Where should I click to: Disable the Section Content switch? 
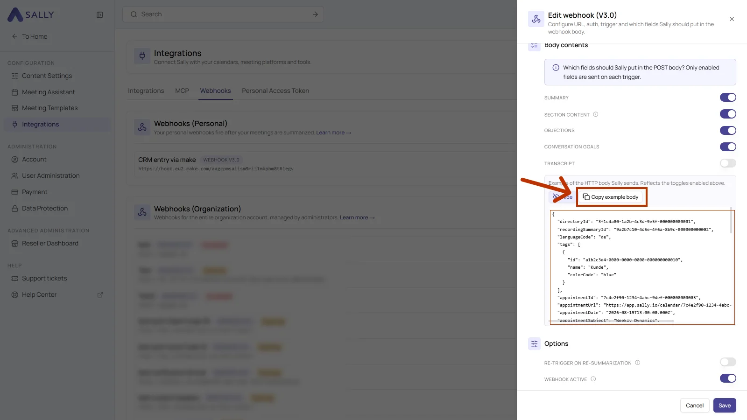728,114
